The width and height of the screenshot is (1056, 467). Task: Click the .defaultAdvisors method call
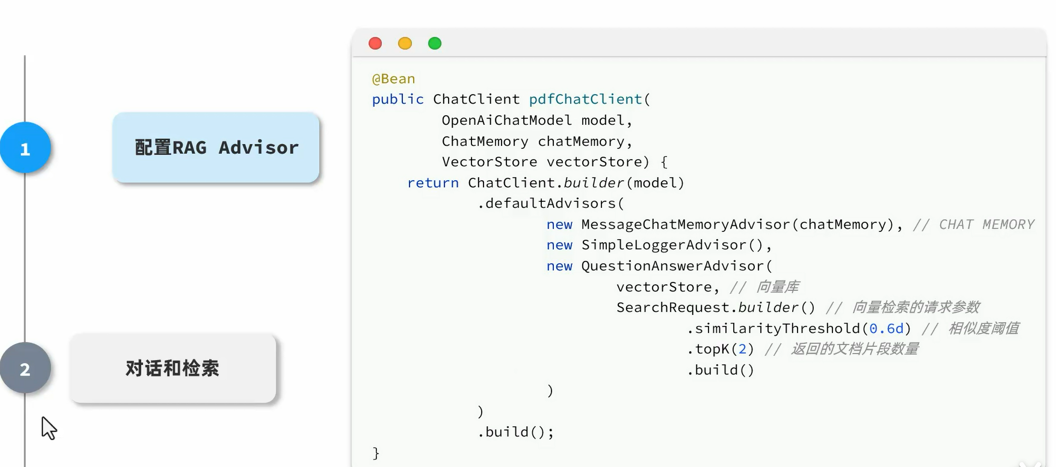click(550, 203)
